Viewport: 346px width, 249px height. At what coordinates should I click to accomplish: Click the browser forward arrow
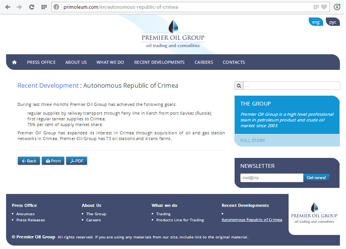click(x=19, y=7)
